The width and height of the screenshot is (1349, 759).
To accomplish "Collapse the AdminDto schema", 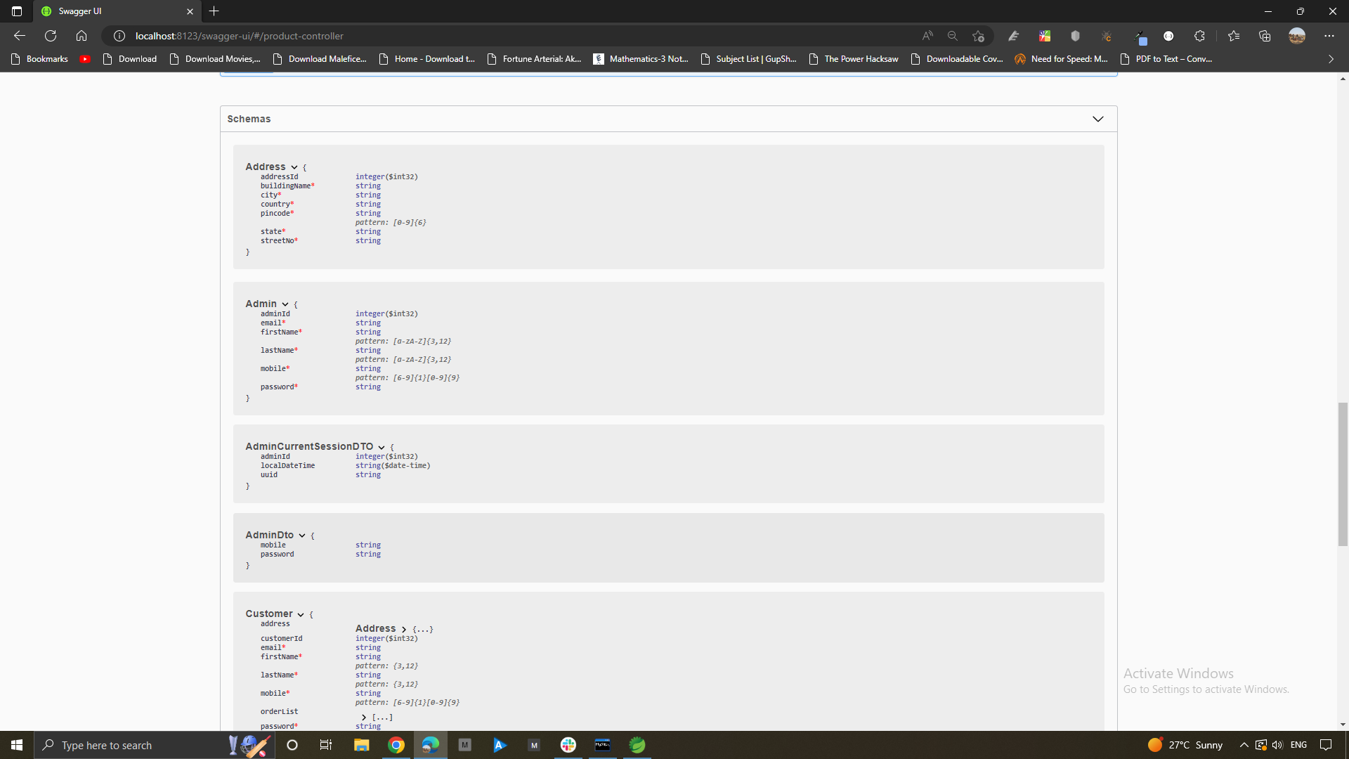I will 302,536.
